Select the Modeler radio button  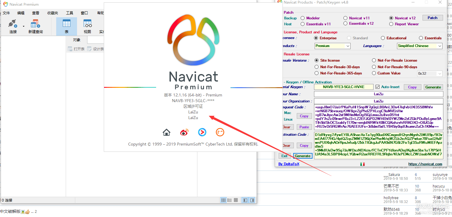click(303, 18)
